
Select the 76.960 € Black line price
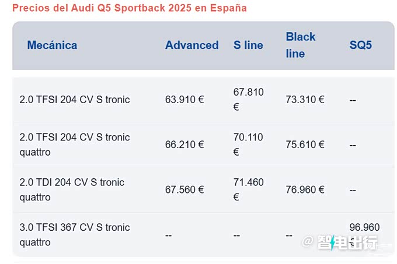pos(305,189)
